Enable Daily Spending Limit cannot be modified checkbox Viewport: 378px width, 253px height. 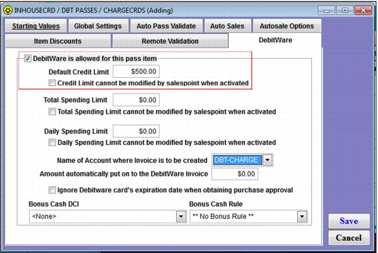point(52,142)
